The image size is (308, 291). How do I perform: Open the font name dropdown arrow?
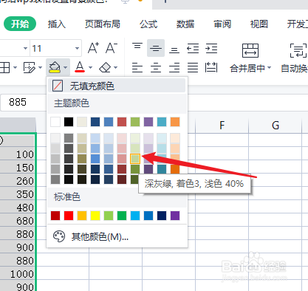coord(25,48)
